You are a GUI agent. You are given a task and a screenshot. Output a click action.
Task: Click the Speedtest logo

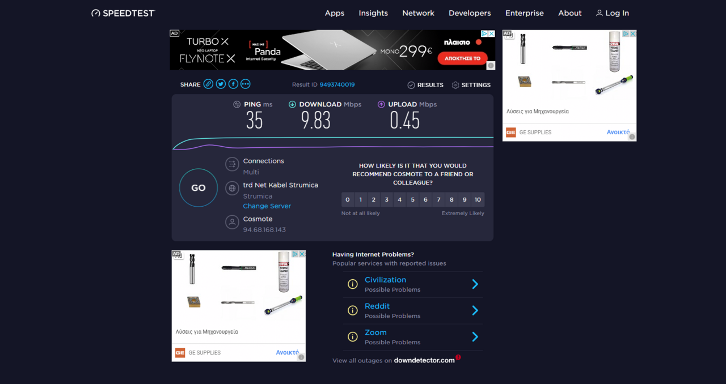(x=123, y=13)
